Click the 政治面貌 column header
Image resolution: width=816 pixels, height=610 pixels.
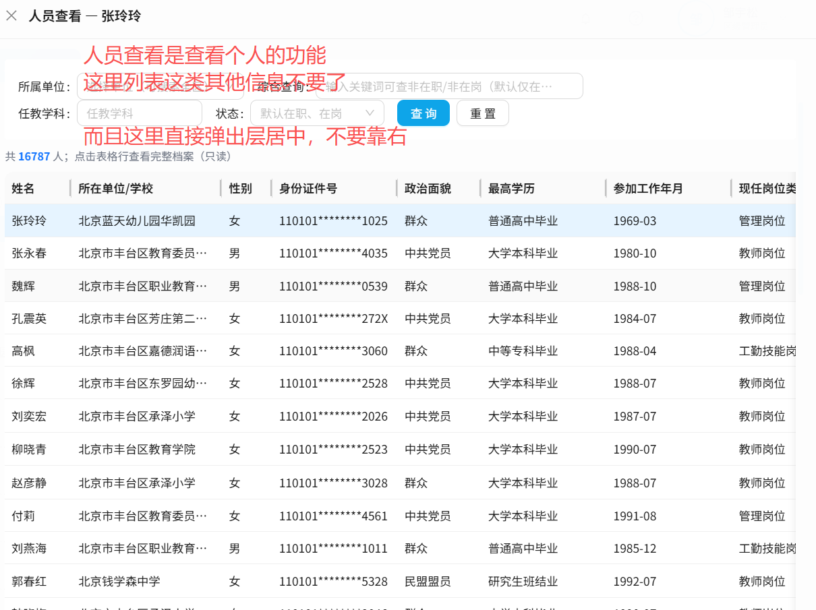point(428,189)
